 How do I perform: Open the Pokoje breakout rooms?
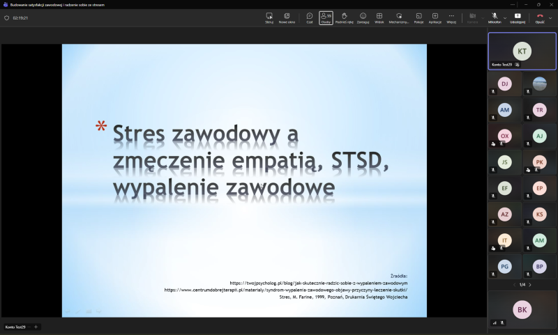418,17
